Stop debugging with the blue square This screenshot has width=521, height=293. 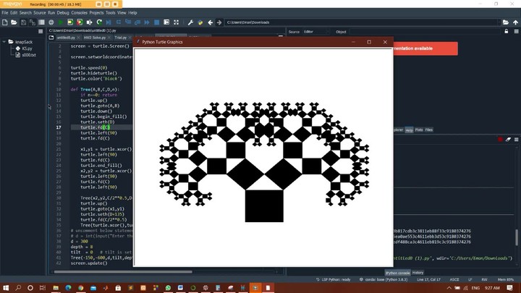(157, 22)
